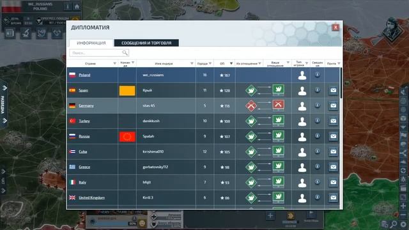Screen dimensions: 409x230
Task: Sort by the Города column arrow
Action: tap(210, 63)
